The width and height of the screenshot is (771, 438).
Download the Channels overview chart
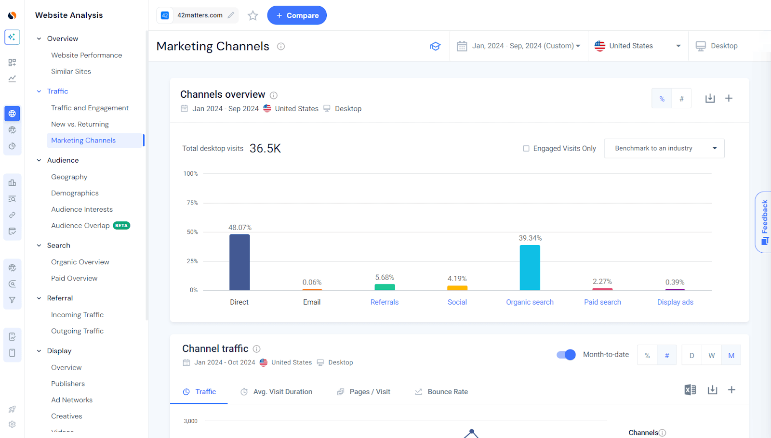pos(710,98)
